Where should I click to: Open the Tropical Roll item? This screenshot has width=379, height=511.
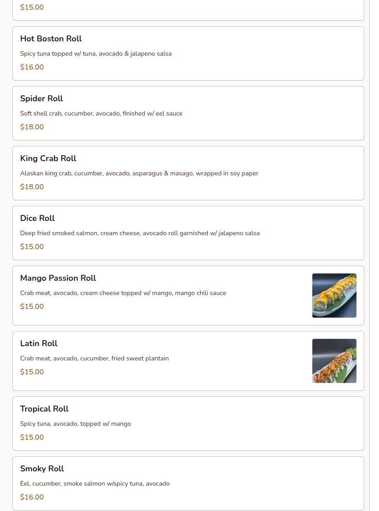(188, 424)
